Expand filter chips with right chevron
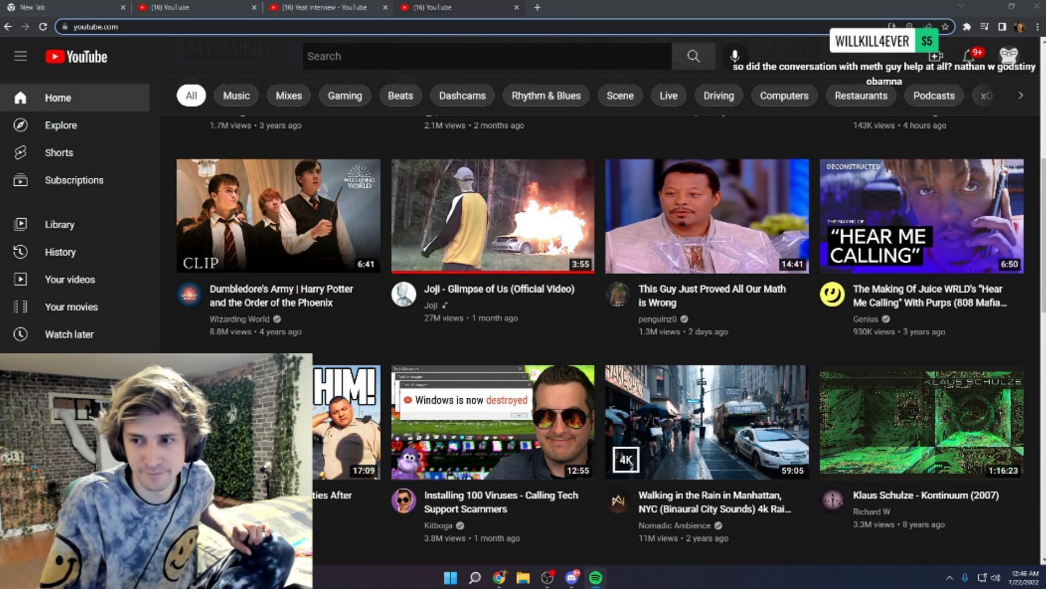The image size is (1046, 589). pyautogui.click(x=1020, y=95)
